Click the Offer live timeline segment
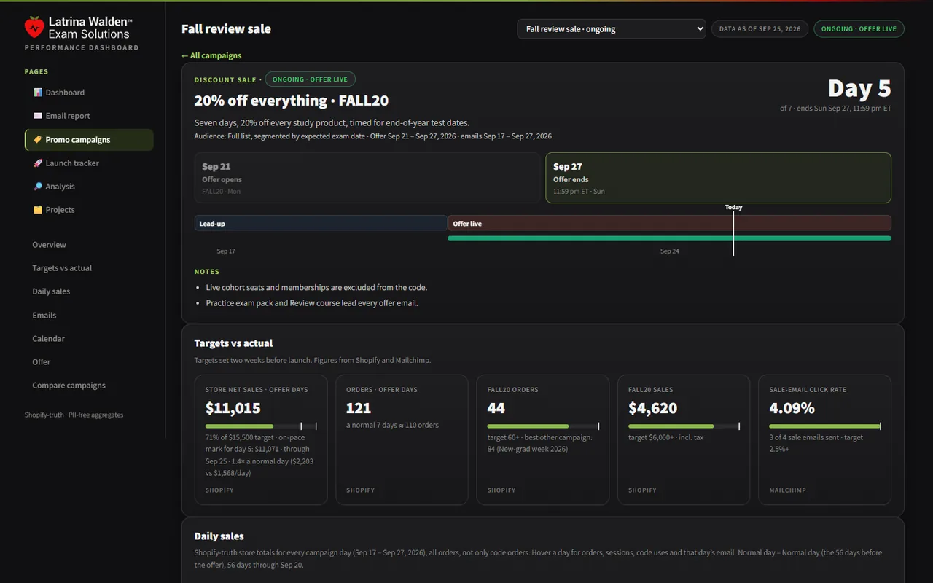This screenshot has height=583, width=933. [669, 223]
